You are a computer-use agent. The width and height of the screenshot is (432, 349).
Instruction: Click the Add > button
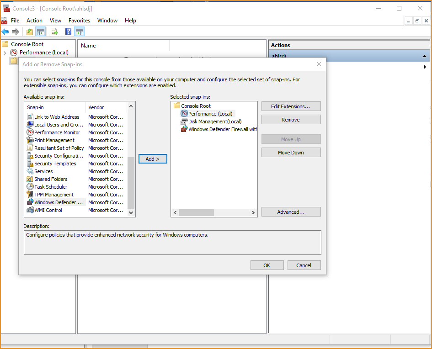click(x=153, y=159)
